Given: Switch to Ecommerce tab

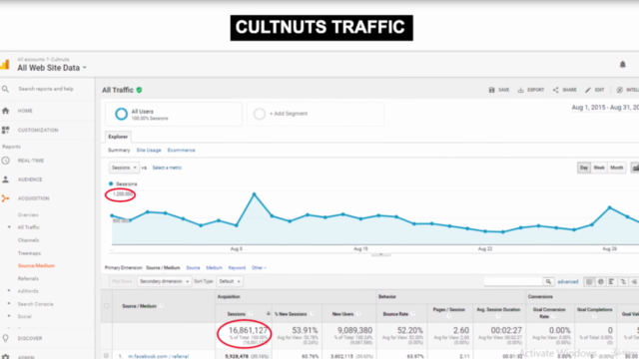Looking at the screenshot, I should point(181,151).
